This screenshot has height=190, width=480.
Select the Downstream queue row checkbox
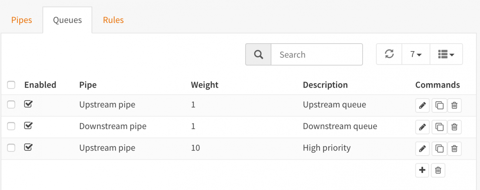tap(11, 126)
